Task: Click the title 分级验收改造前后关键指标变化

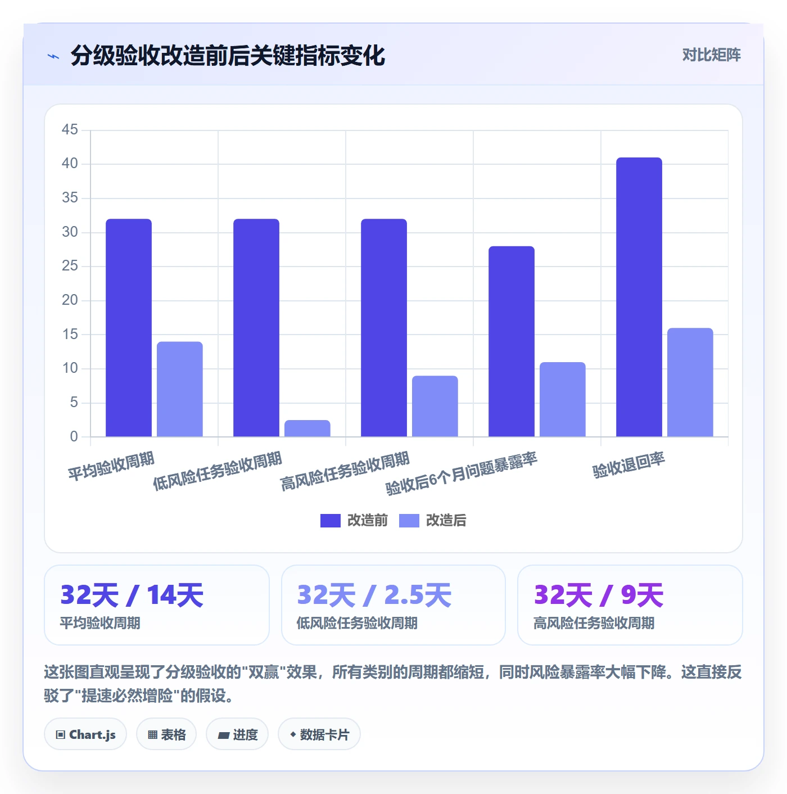Action: pyautogui.click(x=228, y=56)
